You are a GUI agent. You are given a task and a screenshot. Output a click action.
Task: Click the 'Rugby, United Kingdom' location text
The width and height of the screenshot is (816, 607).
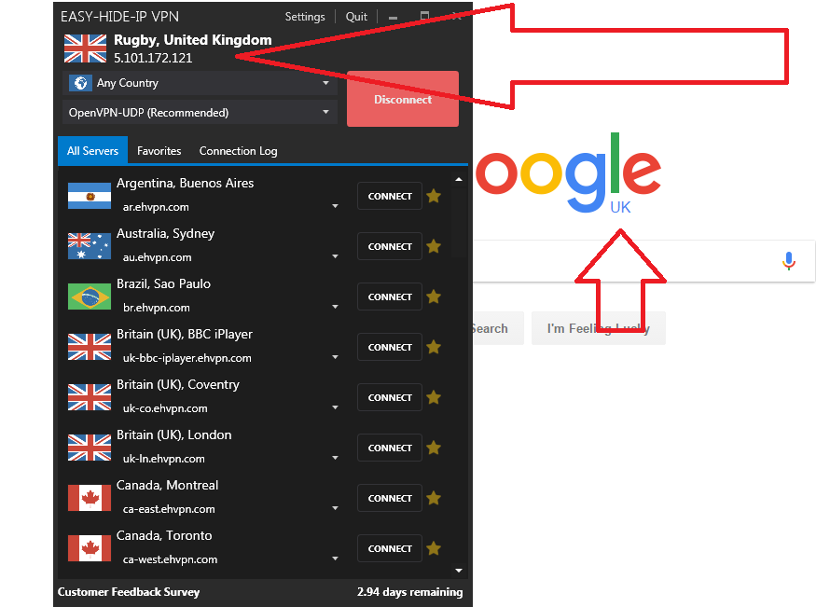(x=192, y=40)
